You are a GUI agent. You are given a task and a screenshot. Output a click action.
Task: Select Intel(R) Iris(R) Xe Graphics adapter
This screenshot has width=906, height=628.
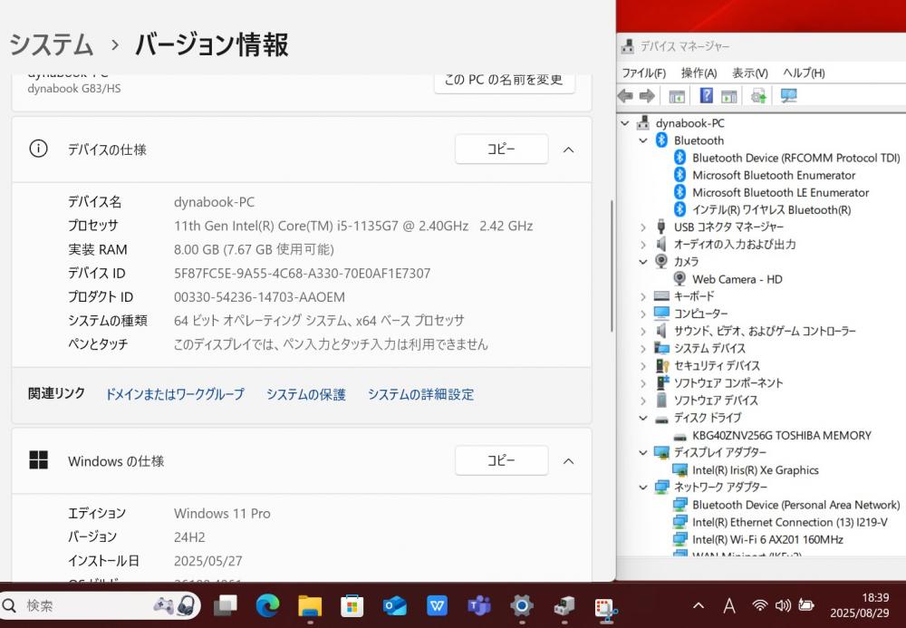pyautogui.click(x=756, y=469)
